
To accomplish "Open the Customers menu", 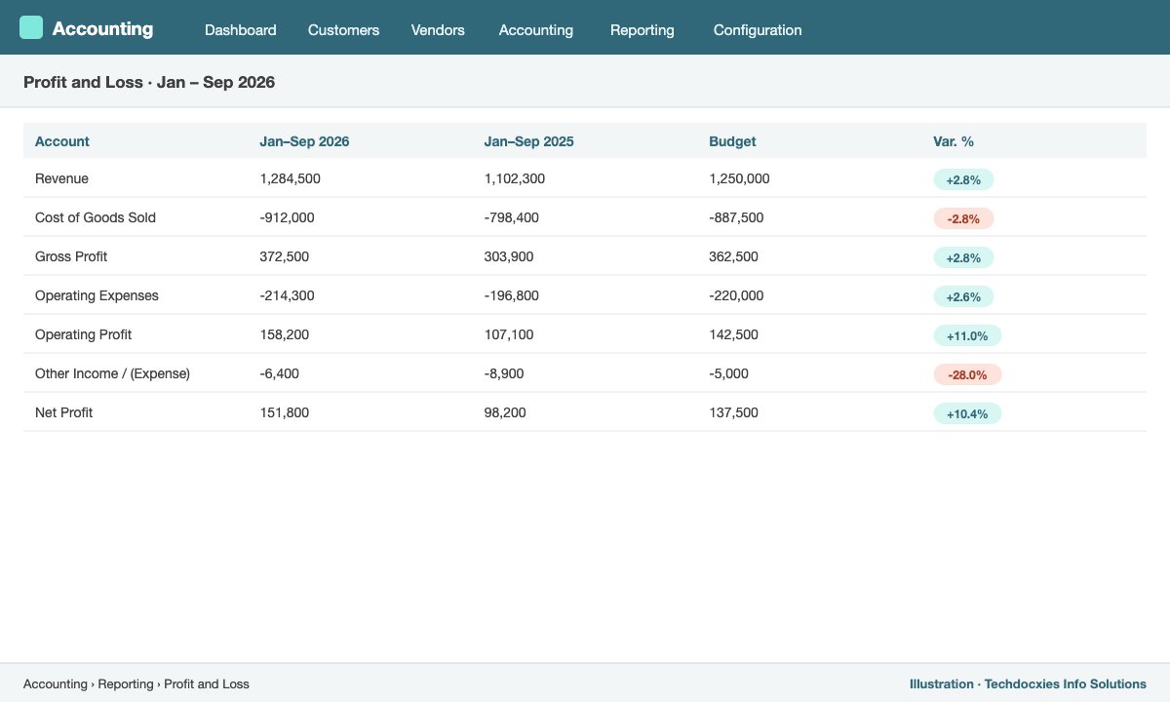I will click(x=343, y=30).
